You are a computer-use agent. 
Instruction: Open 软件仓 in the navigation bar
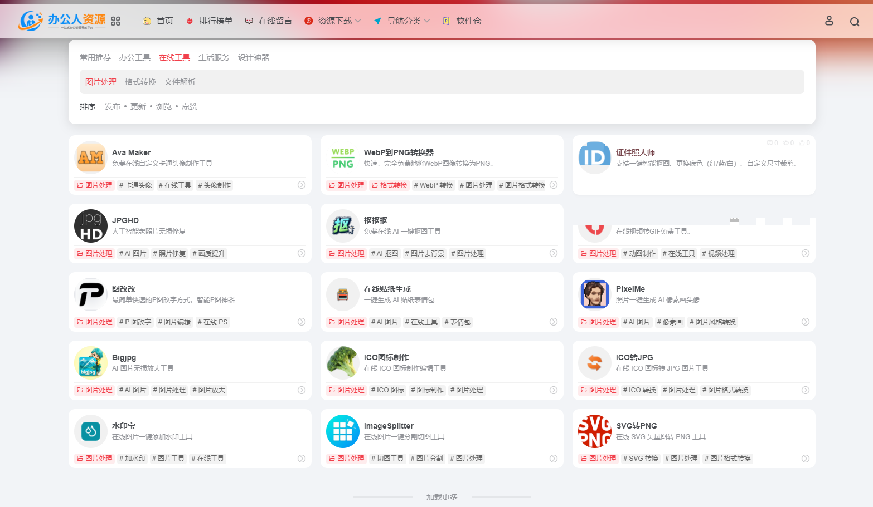coord(462,21)
